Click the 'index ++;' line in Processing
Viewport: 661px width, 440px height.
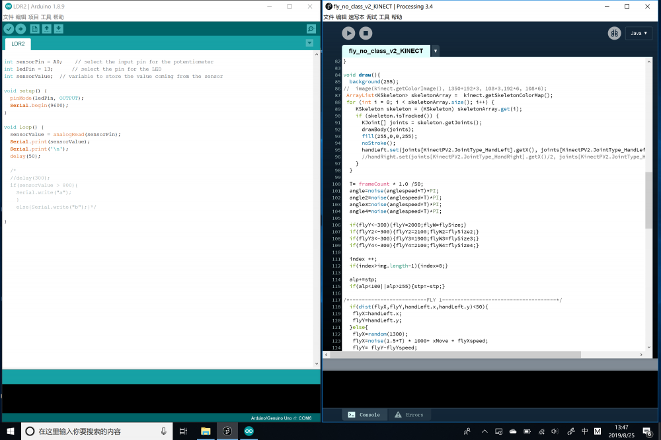coord(364,259)
